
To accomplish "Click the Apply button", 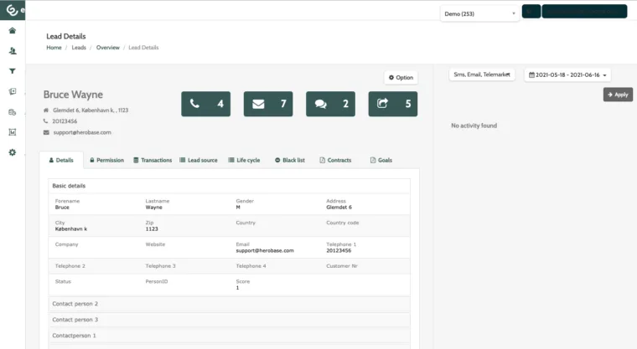I will pos(618,95).
